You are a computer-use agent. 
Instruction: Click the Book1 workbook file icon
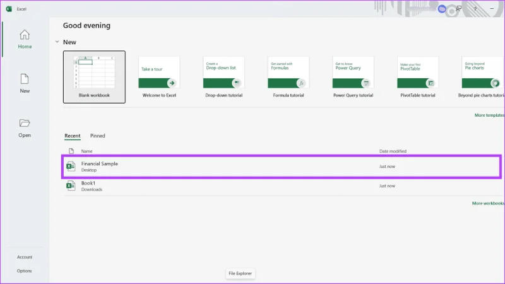tap(71, 186)
